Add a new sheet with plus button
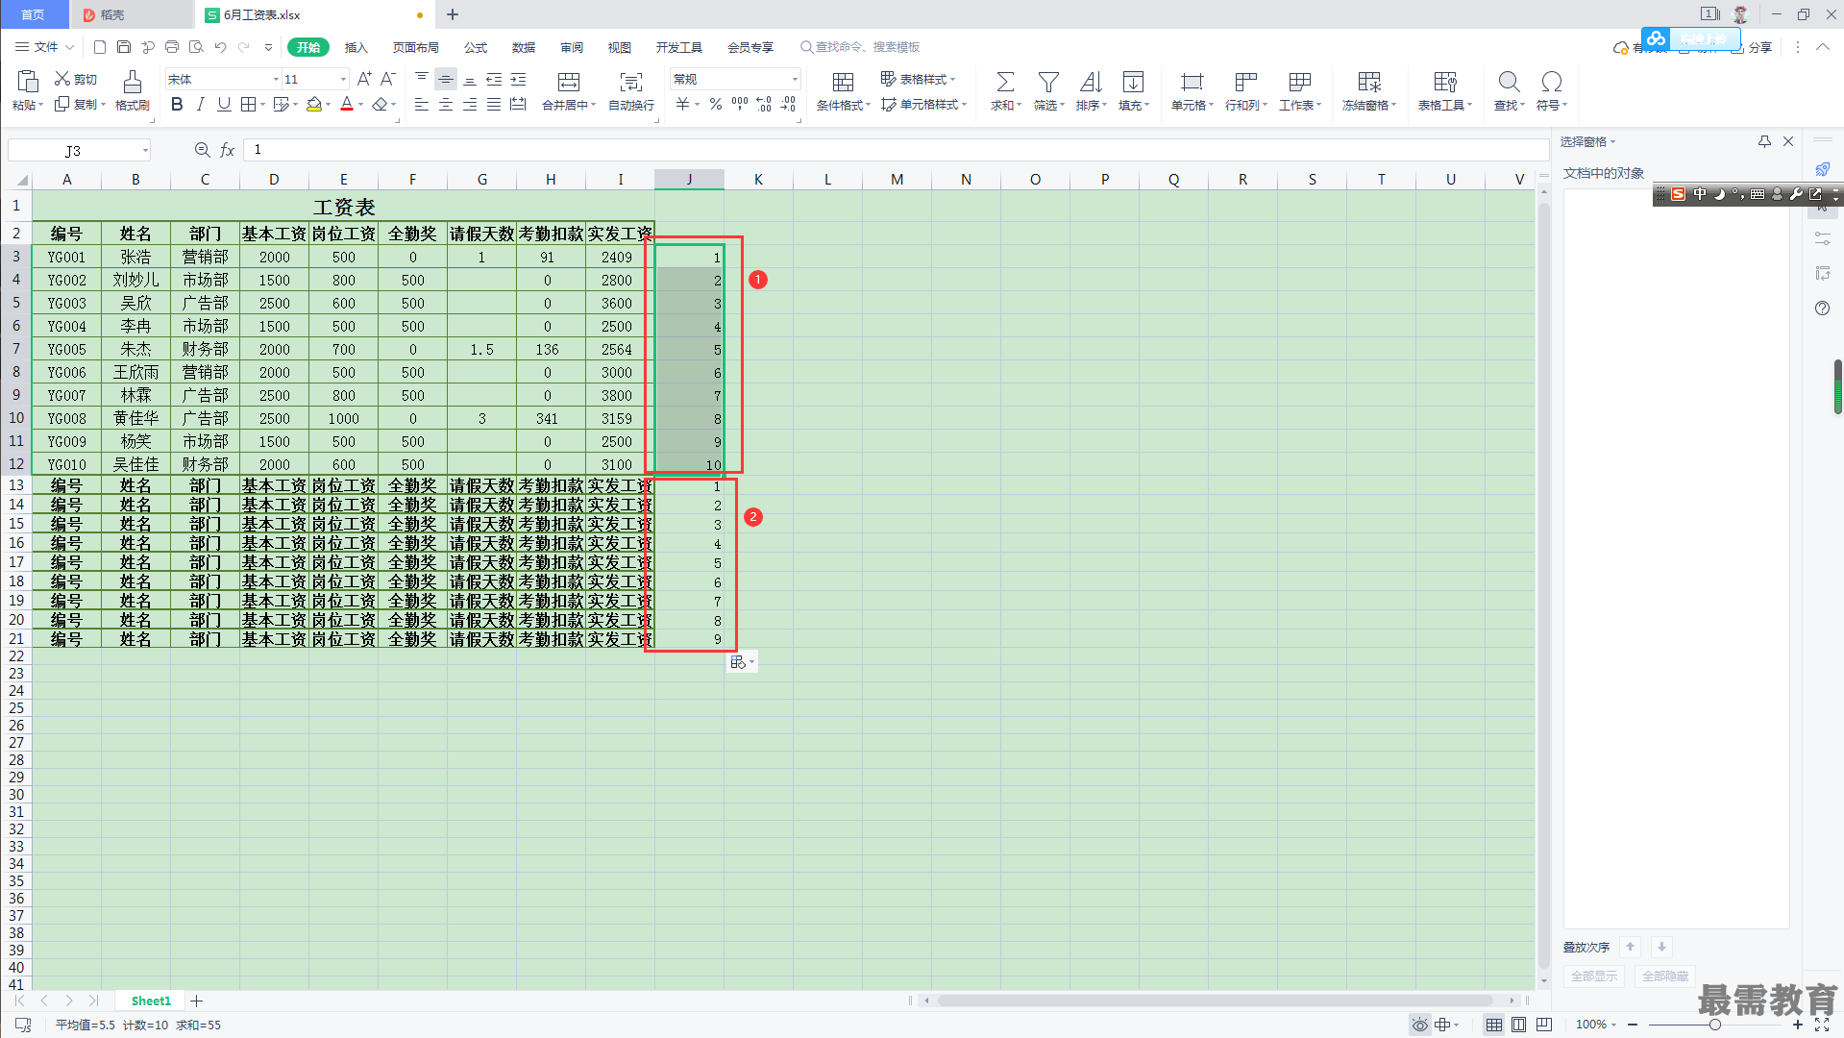 pyautogui.click(x=197, y=1001)
